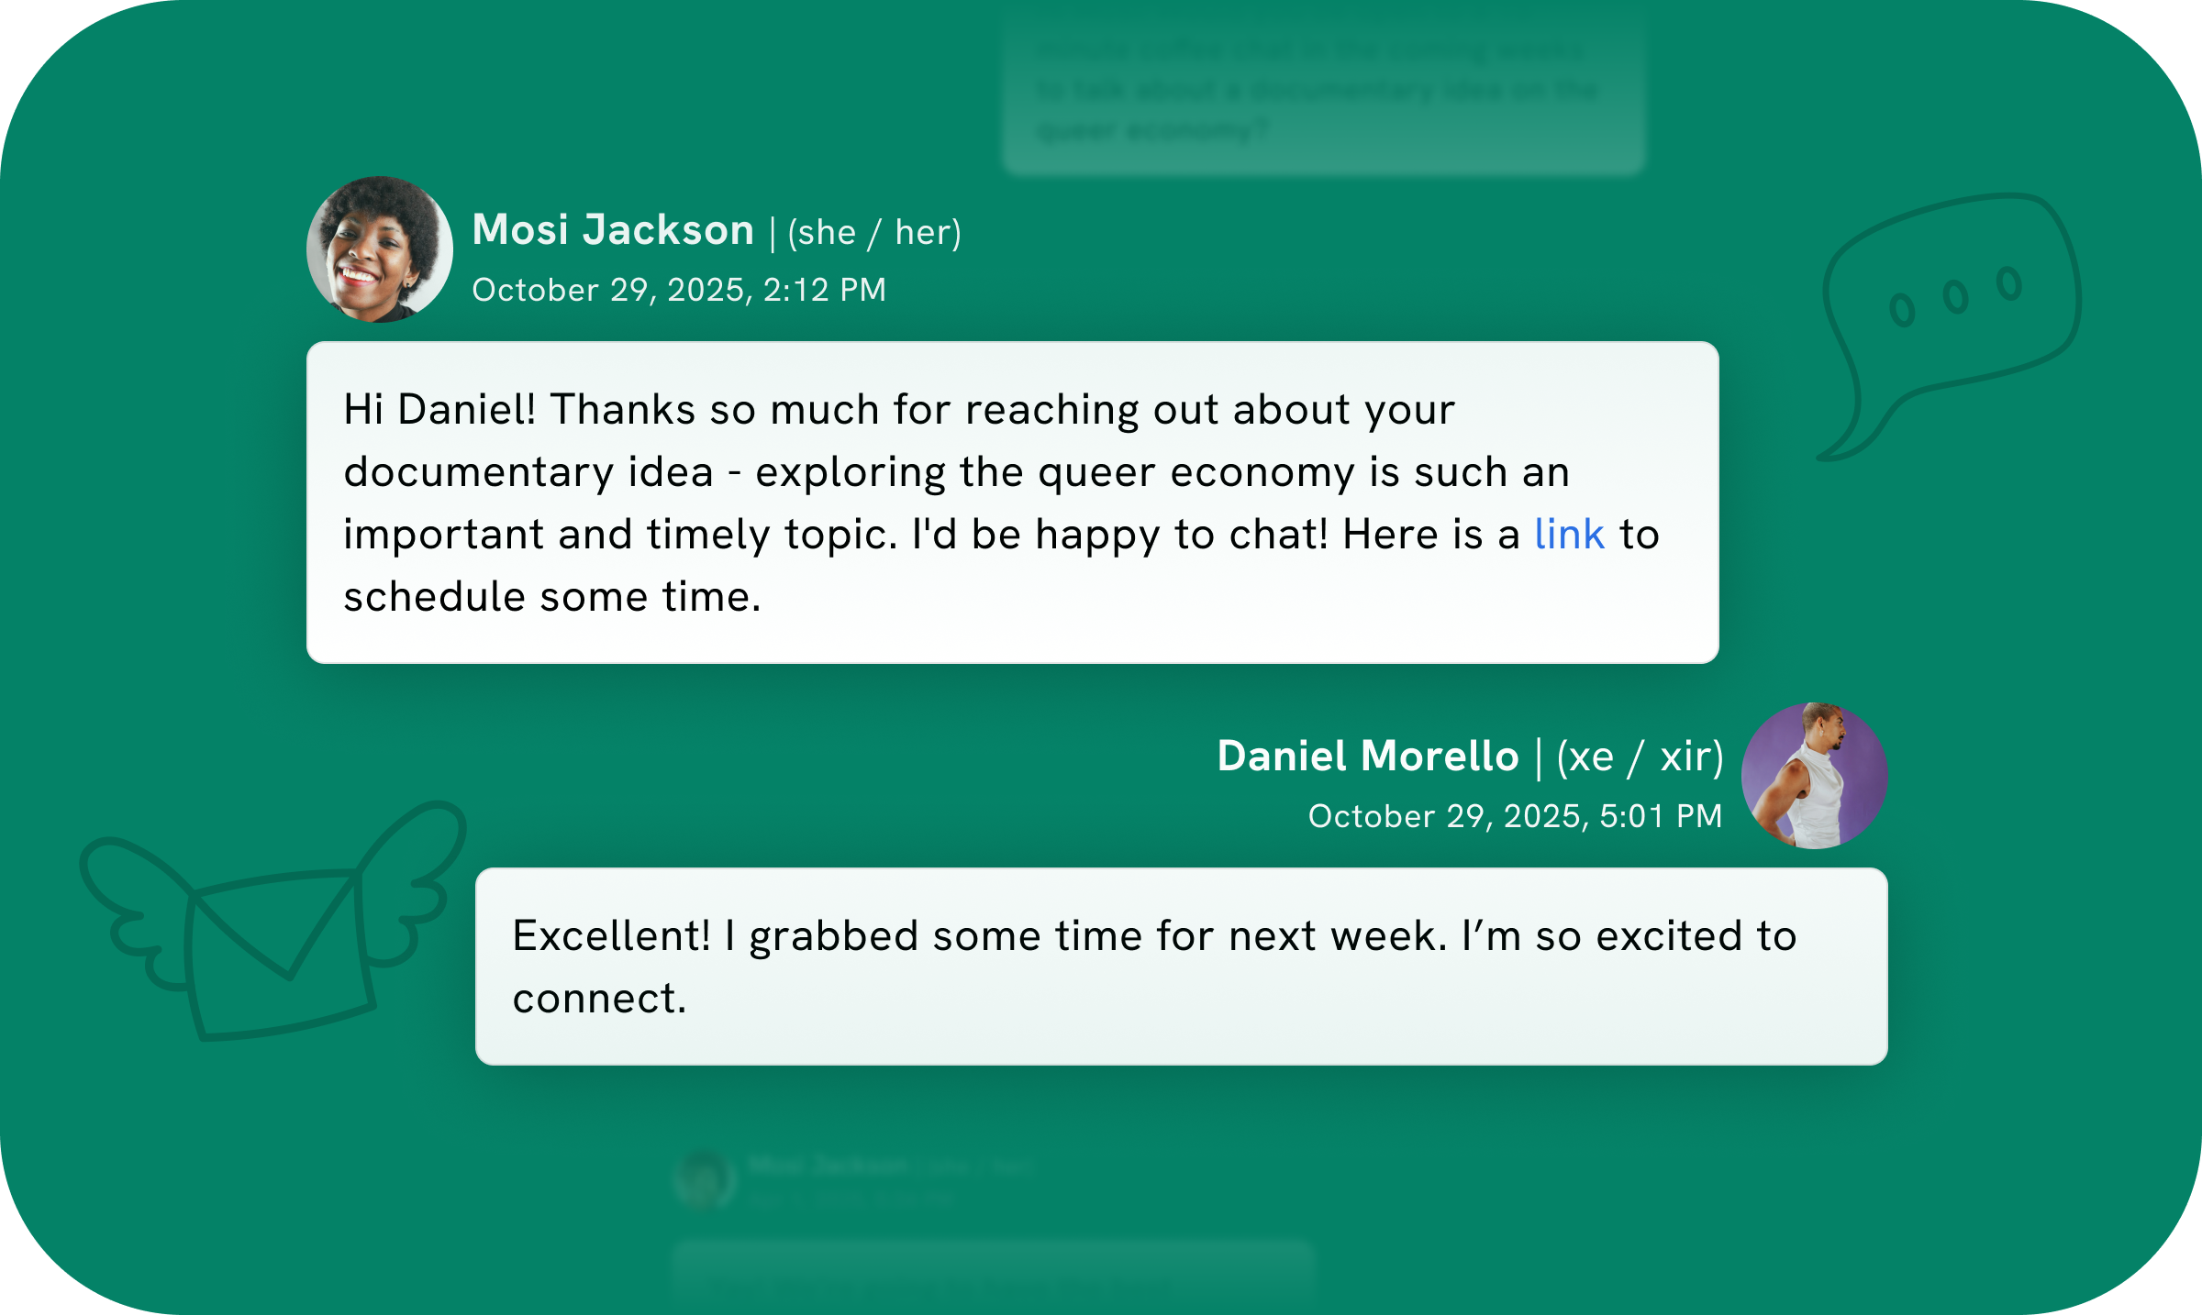Open the blue "link" in Mosi's message
The image size is (2202, 1315).
1569,535
